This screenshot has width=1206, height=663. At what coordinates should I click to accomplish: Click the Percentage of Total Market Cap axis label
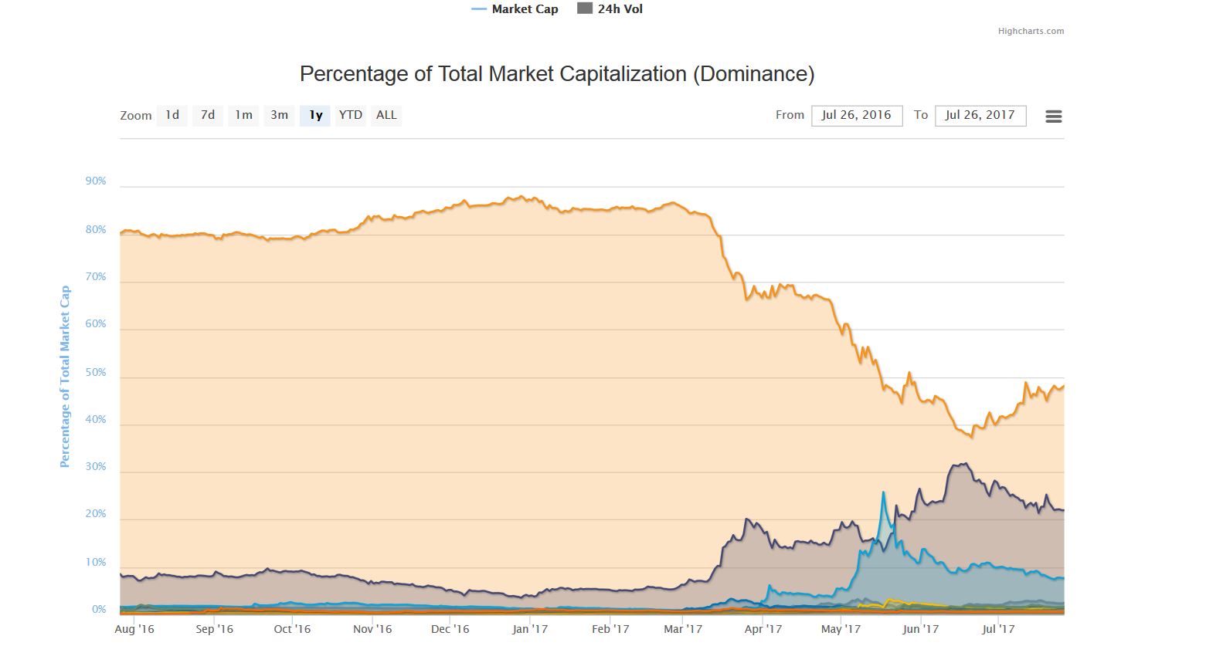(x=65, y=377)
